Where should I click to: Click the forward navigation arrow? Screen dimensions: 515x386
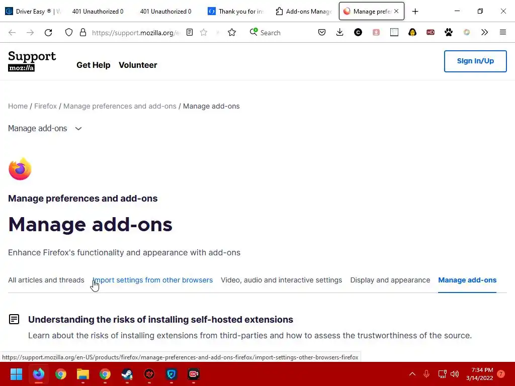click(30, 33)
